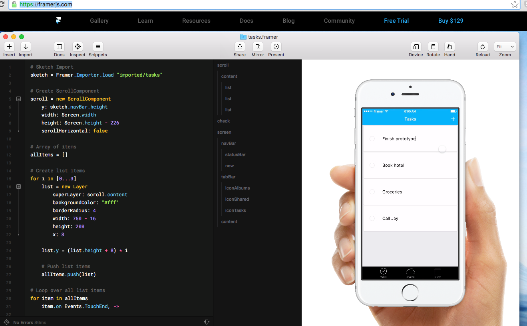
Task: Click the Call Jay task row
Action: click(410, 218)
